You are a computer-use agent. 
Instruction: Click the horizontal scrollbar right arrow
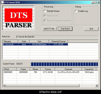(97, 86)
